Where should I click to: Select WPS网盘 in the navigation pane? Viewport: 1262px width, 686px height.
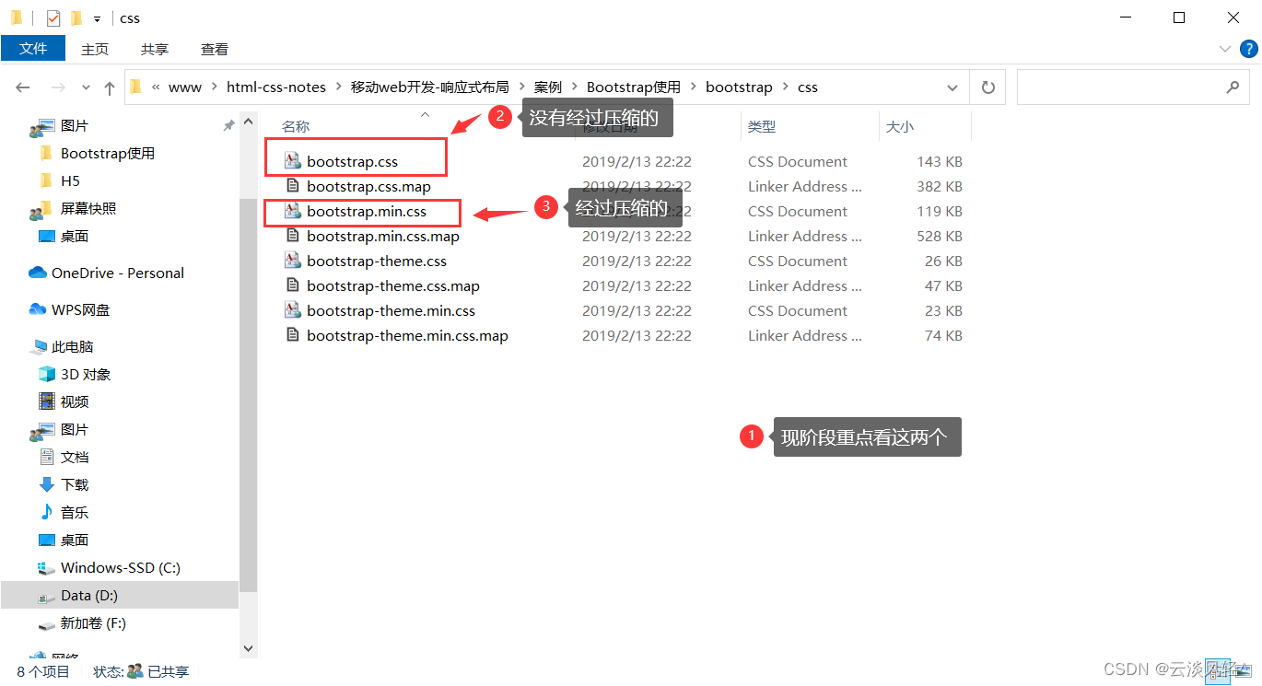coord(80,309)
